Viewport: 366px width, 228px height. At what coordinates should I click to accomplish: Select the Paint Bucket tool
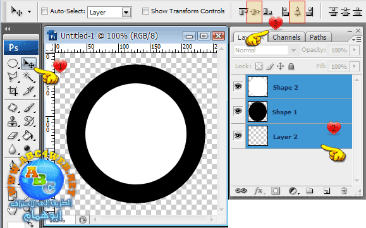point(28,135)
